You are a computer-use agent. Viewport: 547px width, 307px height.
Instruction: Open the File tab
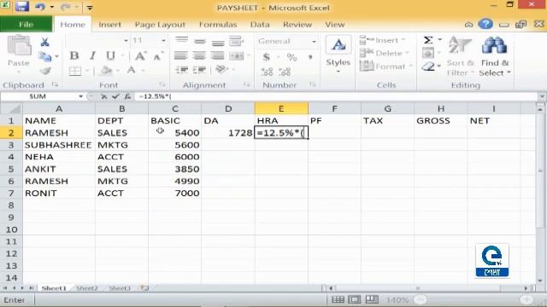[26, 25]
